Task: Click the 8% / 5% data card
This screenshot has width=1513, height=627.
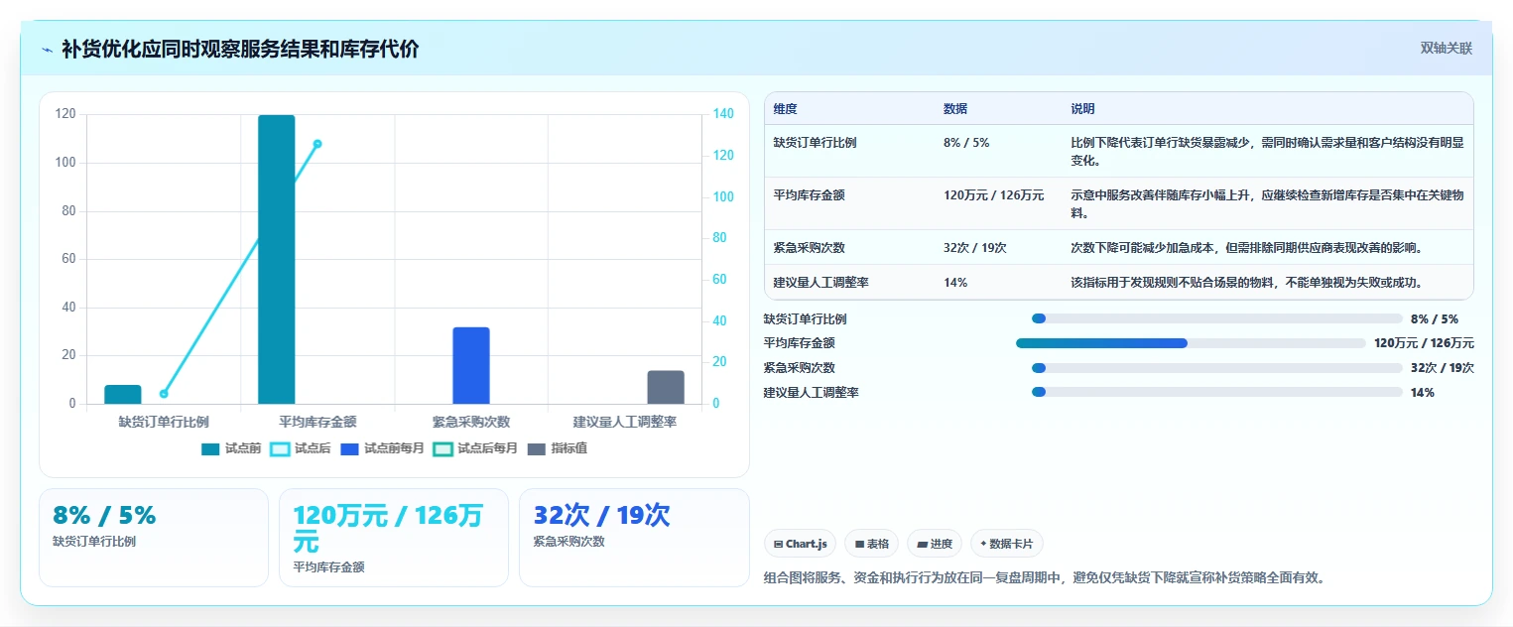Action: click(x=154, y=538)
